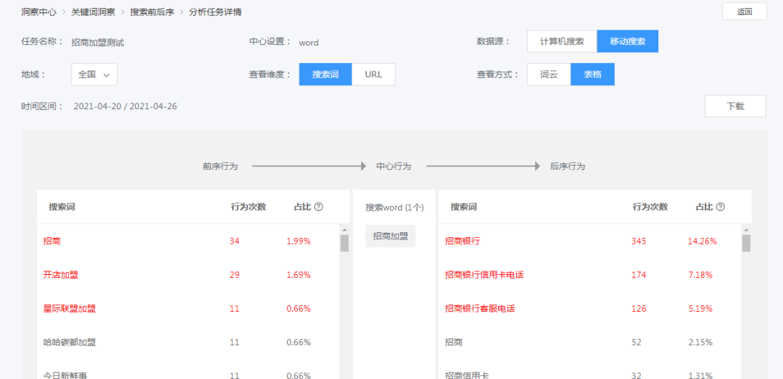This screenshot has width=783, height=379.
Task: Switch display mode to 表格
Action: (593, 74)
